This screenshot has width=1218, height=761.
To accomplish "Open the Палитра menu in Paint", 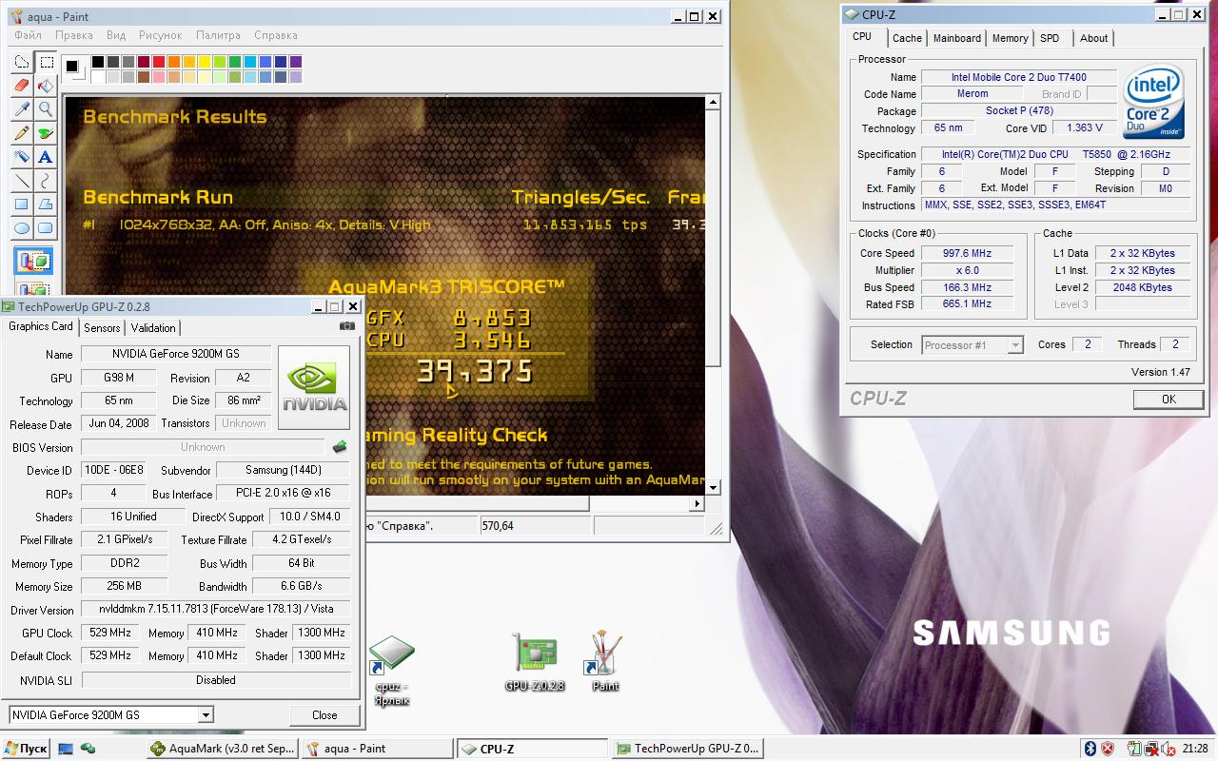I will point(218,35).
